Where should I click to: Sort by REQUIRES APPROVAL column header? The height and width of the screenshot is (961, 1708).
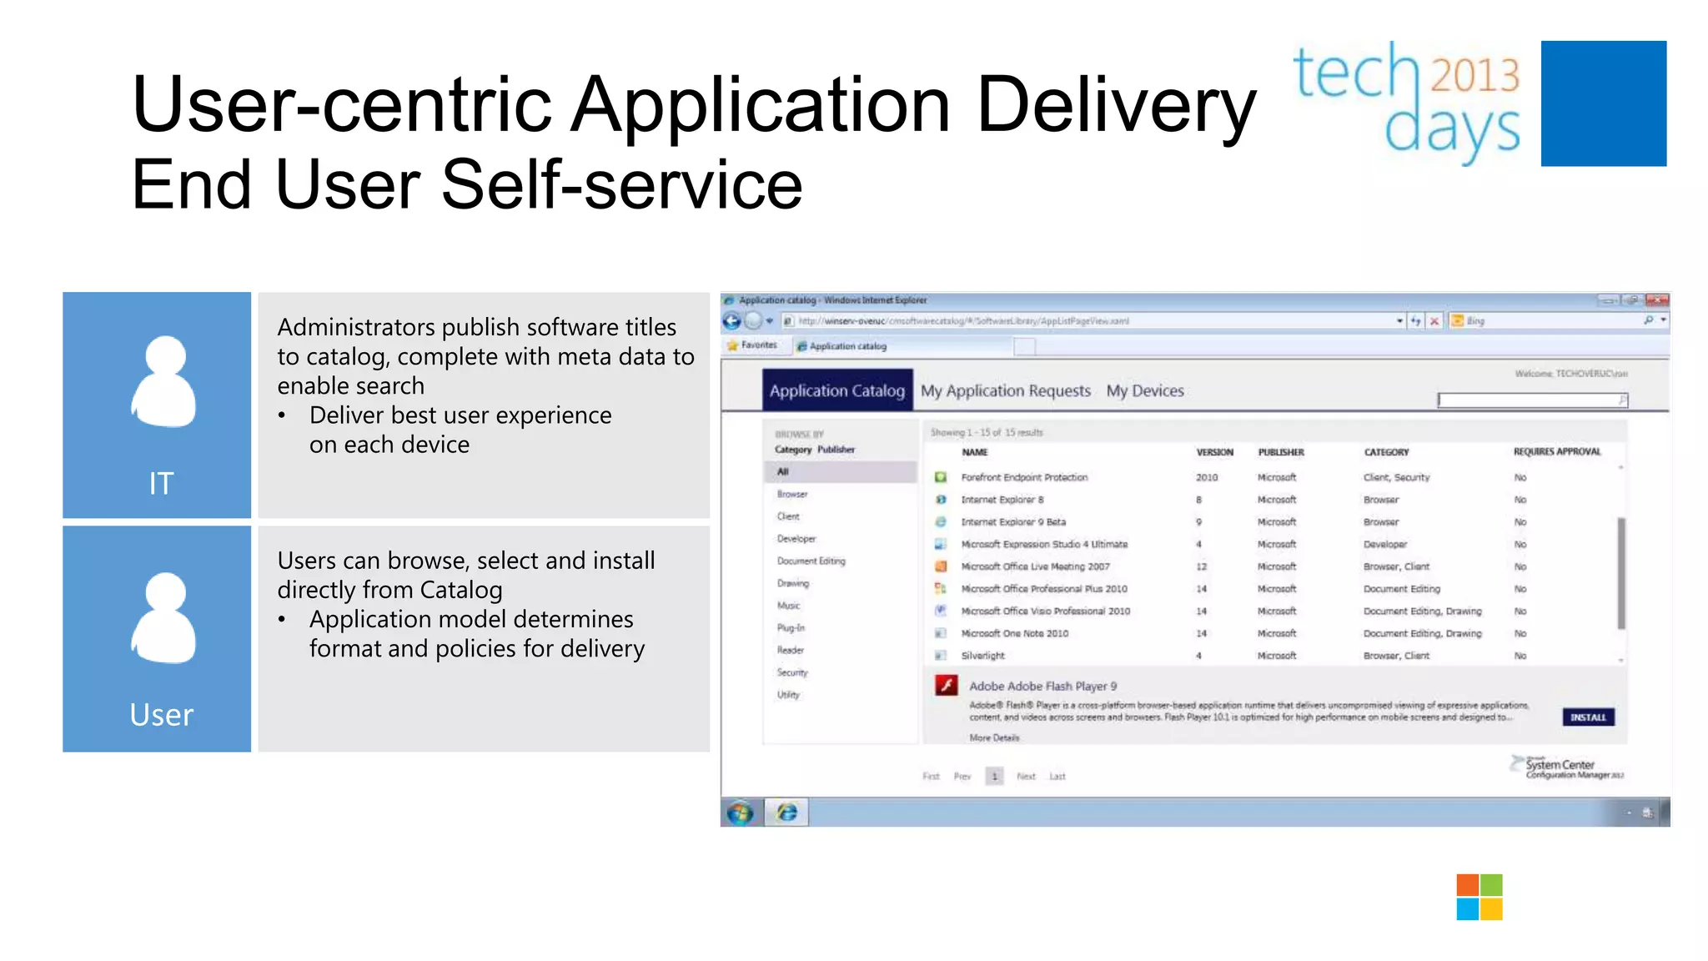pos(1557,452)
